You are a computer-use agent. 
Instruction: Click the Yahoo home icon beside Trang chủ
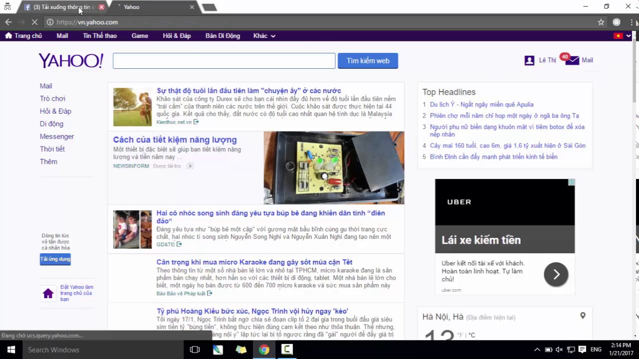coord(8,35)
